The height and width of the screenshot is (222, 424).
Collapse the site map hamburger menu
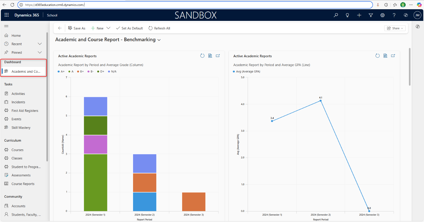coord(6,26)
